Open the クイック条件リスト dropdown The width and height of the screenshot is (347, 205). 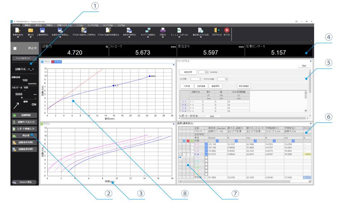[25, 58]
